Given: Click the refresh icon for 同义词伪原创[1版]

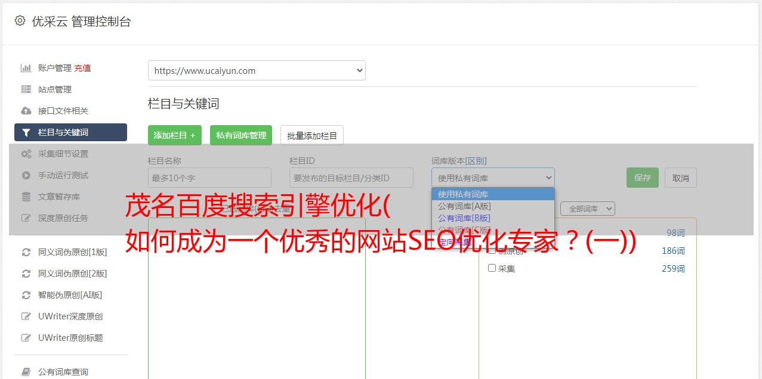Looking at the screenshot, I should (x=26, y=252).
